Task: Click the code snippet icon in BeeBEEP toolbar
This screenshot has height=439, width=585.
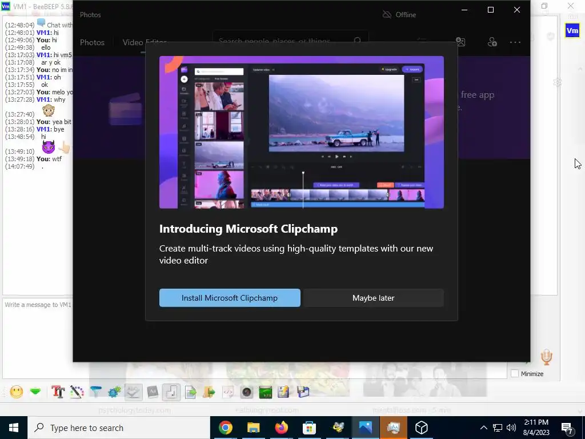Action: coord(227,392)
